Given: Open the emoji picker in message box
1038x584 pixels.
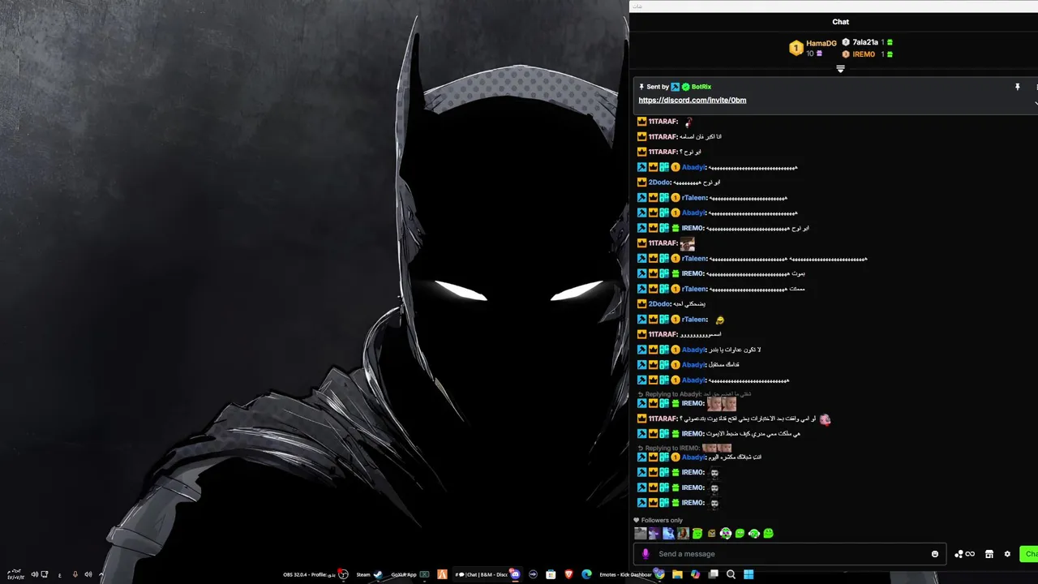Looking at the screenshot, I should click(x=935, y=554).
